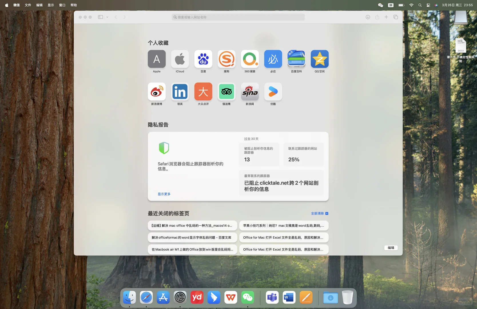Open the QQ空间 favorite
The width and height of the screenshot is (477, 309).
(320, 59)
